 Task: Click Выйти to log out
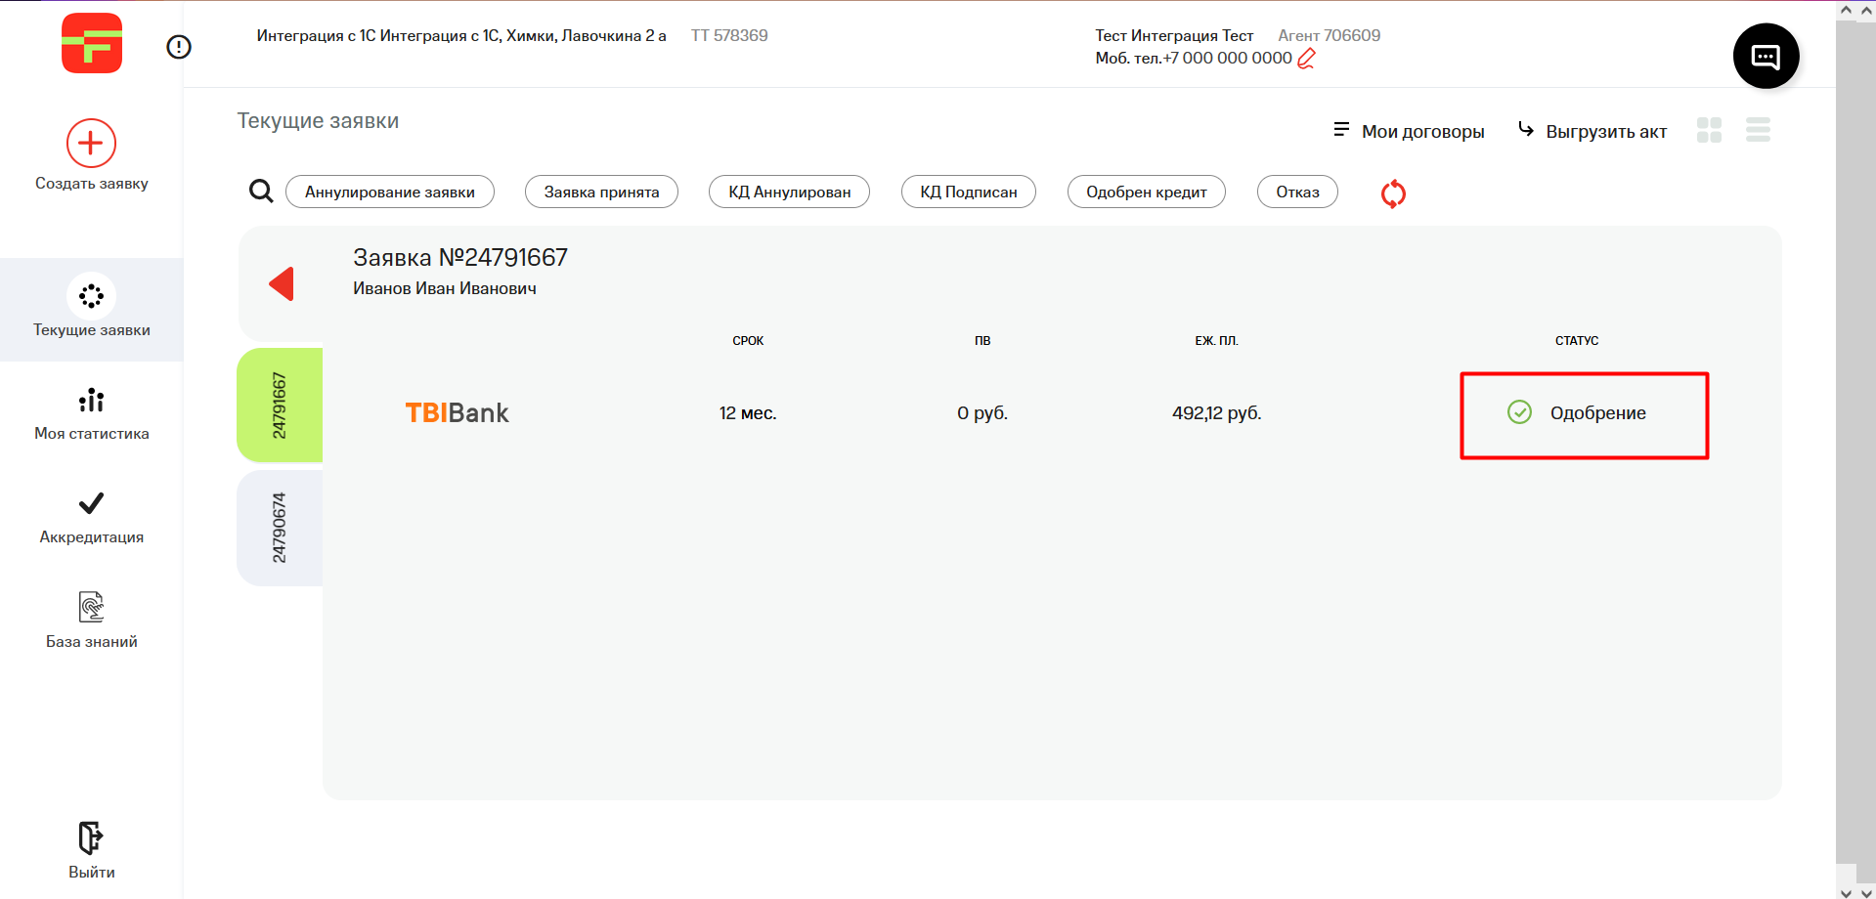pos(92,850)
